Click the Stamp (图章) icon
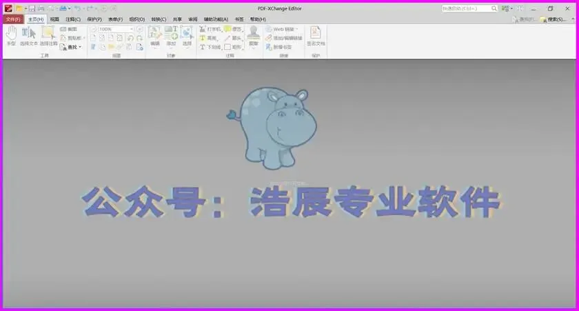 (x=254, y=36)
